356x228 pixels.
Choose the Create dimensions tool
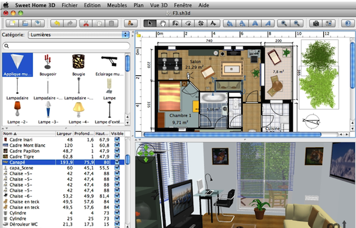pos(201,23)
